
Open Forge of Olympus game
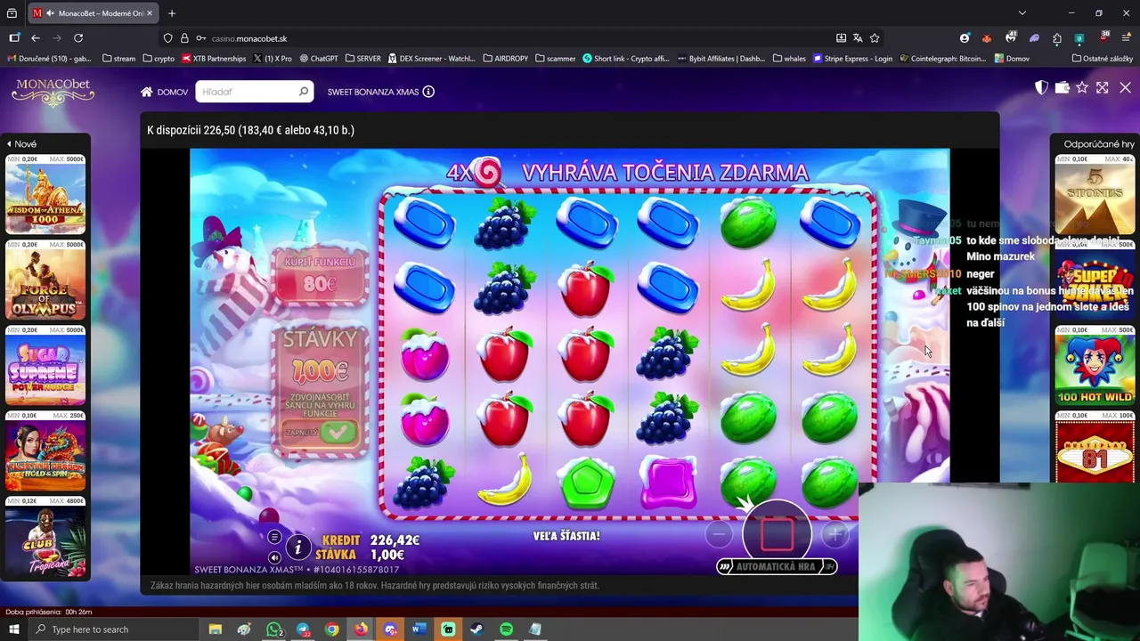[x=45, y=280]
